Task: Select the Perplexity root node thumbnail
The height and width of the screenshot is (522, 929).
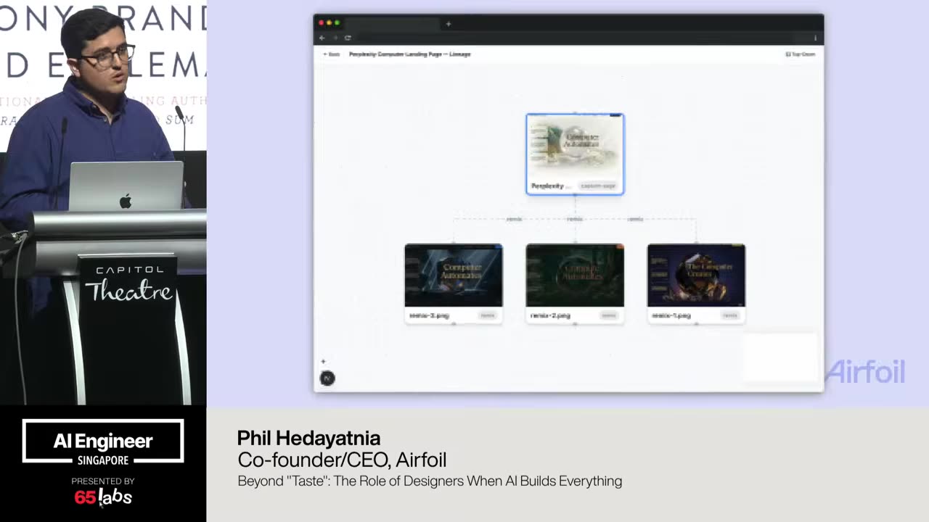Action: [575, 146]
